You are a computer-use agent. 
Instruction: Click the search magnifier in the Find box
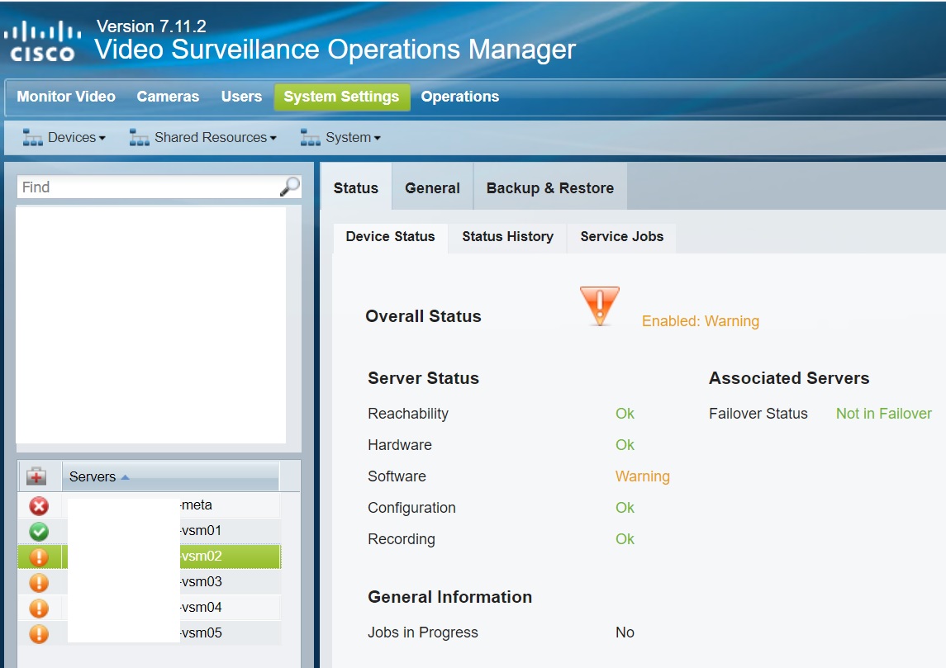pos(288,187)
